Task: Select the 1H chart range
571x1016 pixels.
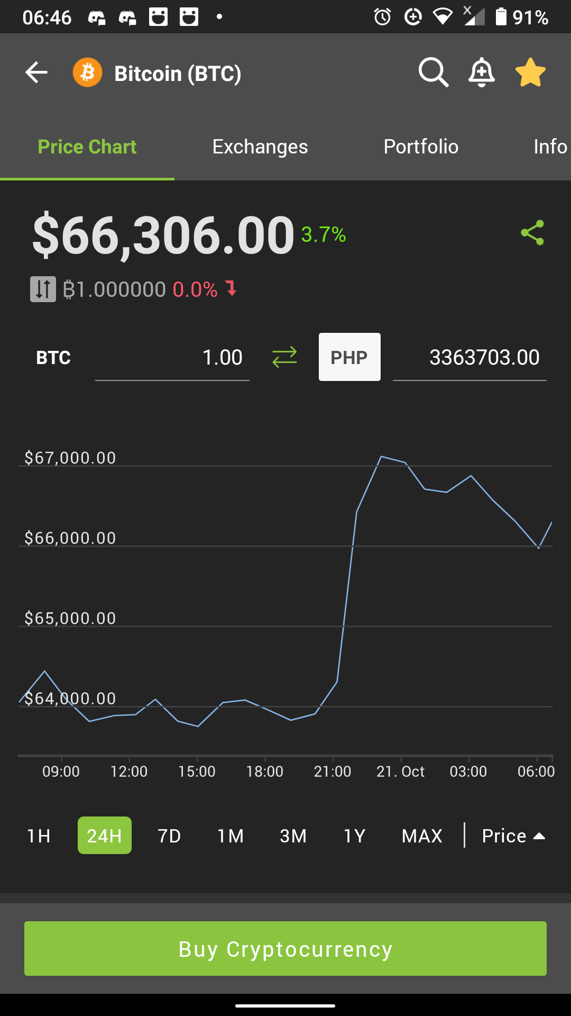Action: tap(39, 836)
